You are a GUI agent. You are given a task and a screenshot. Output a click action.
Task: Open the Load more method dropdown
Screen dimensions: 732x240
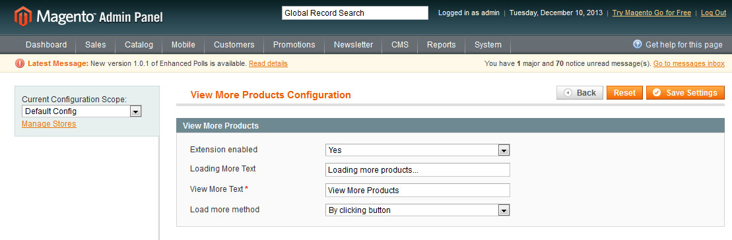(417, 210)
